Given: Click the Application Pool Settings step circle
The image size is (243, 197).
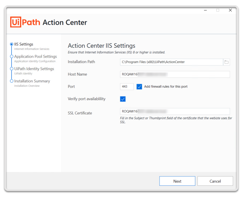Looking at the screenshot, I should pyautogui.click(x=12, y=57).
